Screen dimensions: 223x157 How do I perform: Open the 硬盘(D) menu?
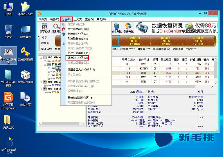pos(55,19)
